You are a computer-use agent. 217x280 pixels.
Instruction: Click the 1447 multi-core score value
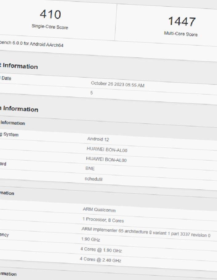coord(182,21)
